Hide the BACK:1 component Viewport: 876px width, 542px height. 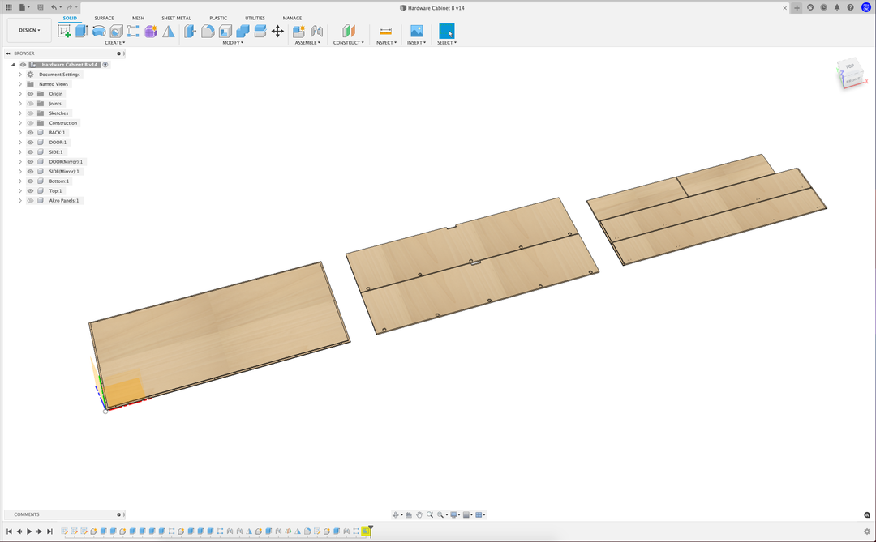[30, 133]
